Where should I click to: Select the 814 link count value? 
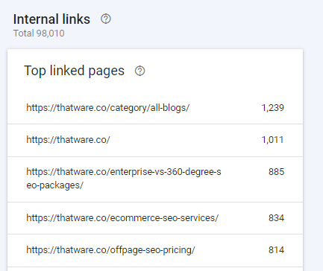pos(276,250)
